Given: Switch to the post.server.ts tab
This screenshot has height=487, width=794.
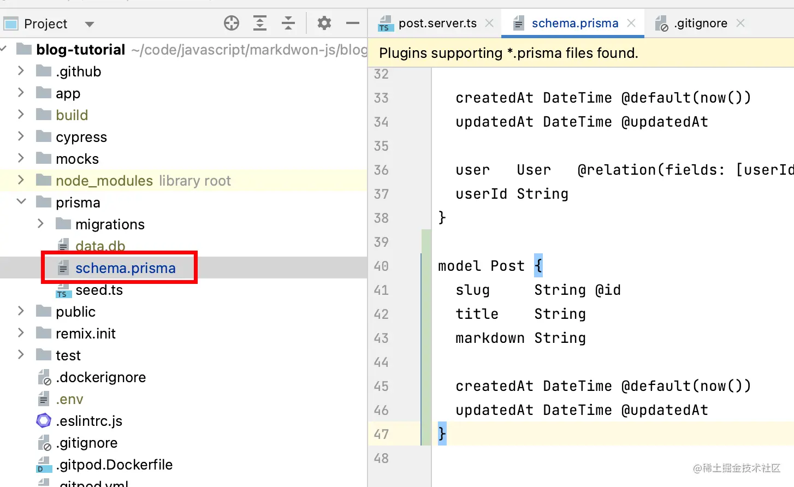Looking at the screenshot, I should [x=437, y=23].
